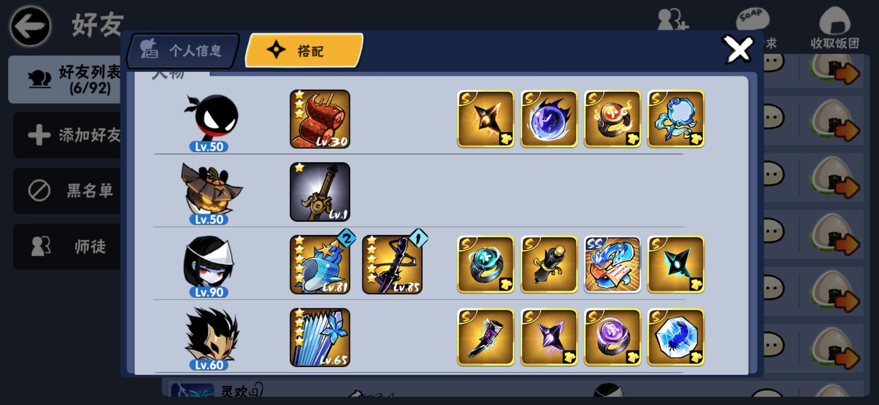879x405 pixels.
Task: Select the blue mirror accessory icon
Action: pos(676,119)
